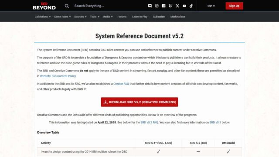
Task: Expand the Media dropdown menu
Action: pos(108,17)
